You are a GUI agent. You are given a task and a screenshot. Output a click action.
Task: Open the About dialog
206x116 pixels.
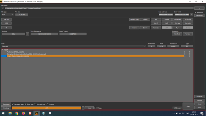(x=200, y=104)
